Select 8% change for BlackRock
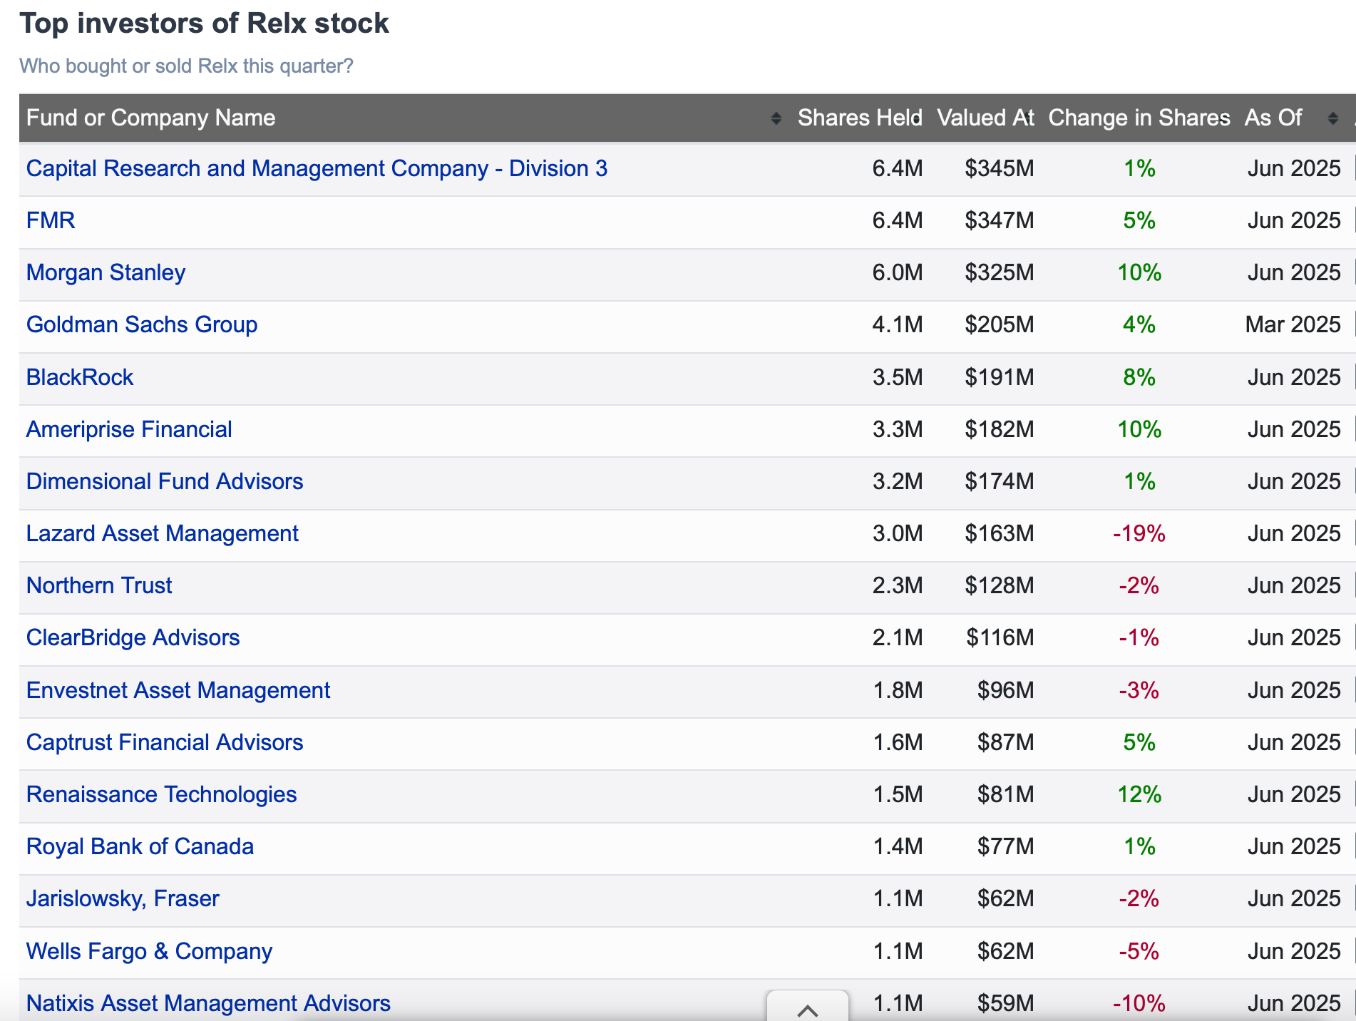 [1139, 377]
